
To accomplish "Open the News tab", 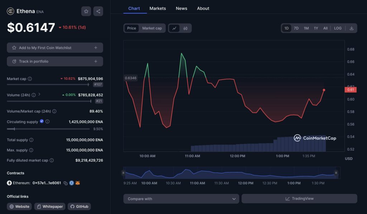I will (x=181, y=8).
